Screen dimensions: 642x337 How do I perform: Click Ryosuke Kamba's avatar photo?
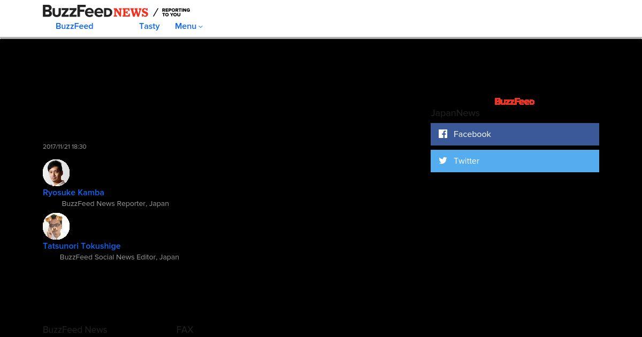[56, 173]
